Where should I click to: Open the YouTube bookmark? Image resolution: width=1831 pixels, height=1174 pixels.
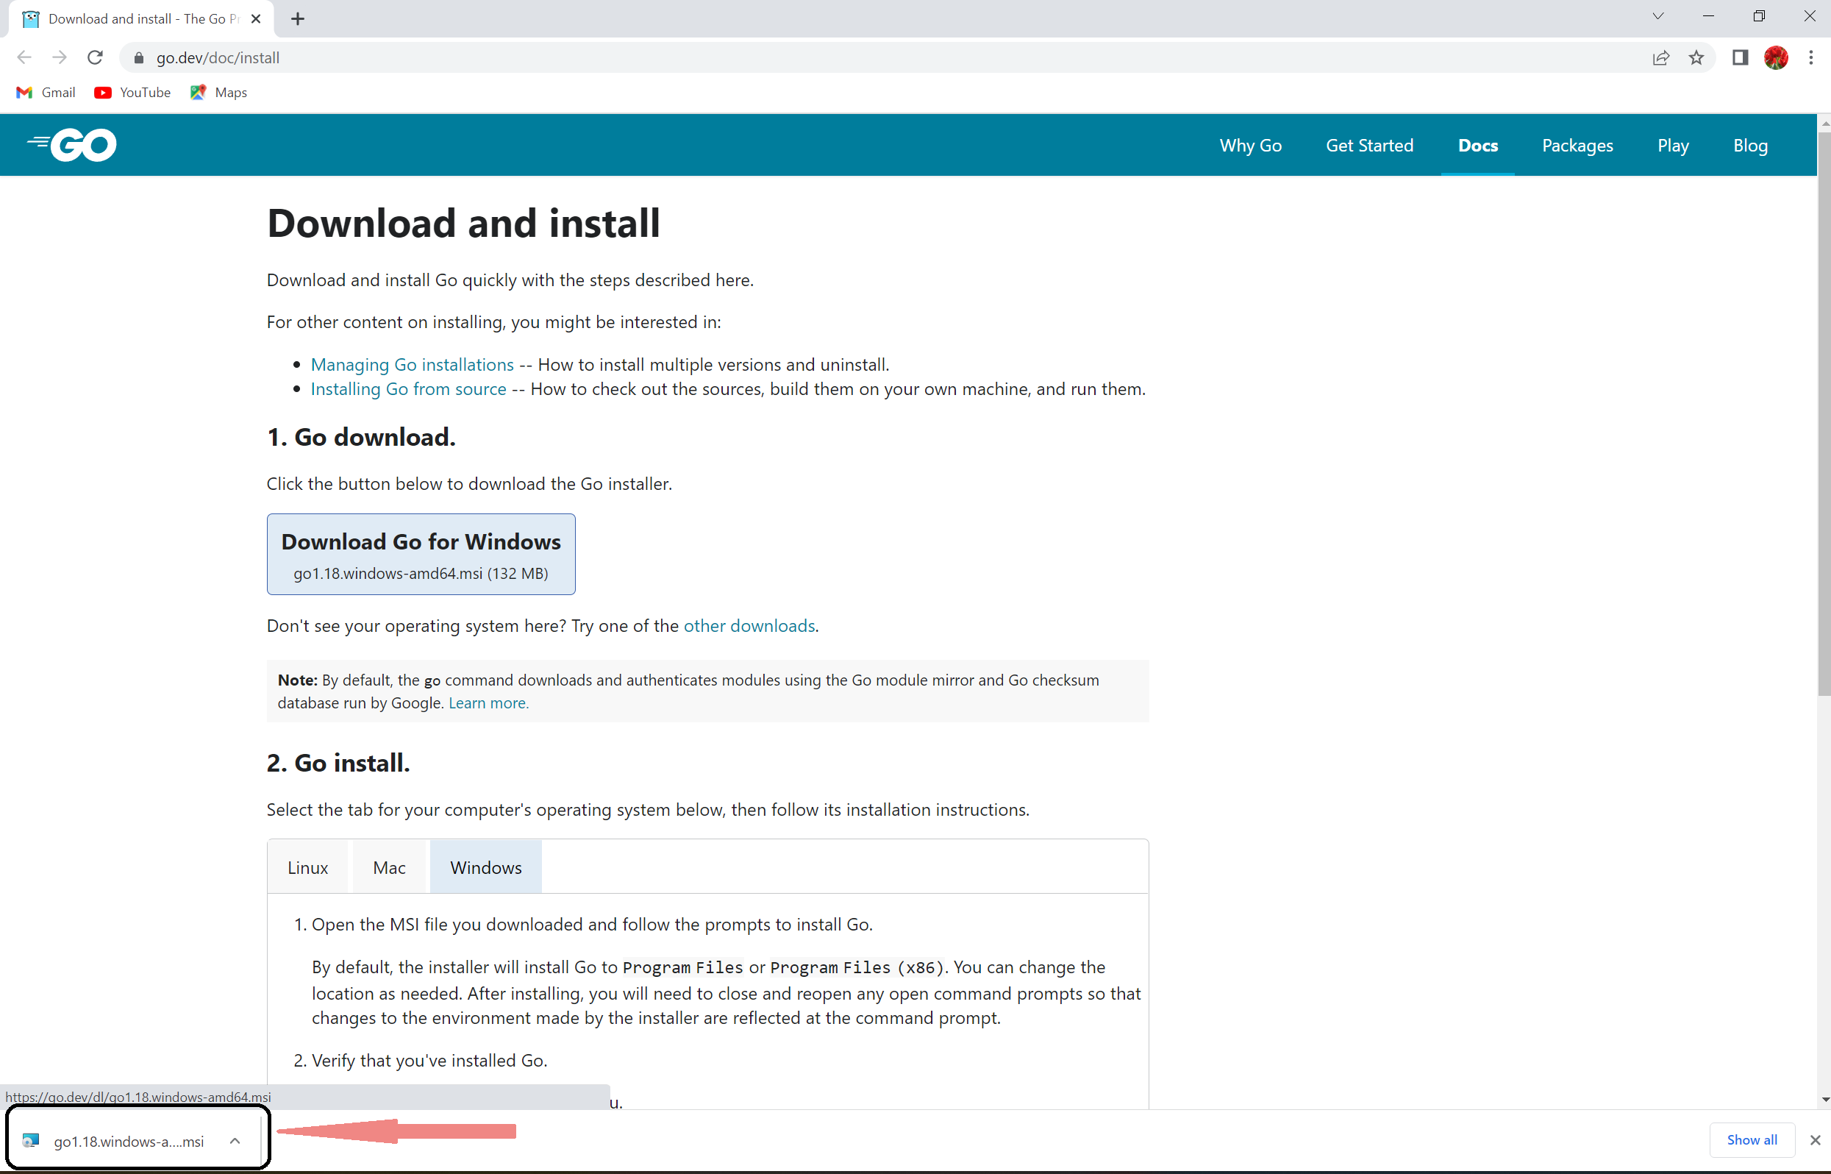click(x=132, y=92)
